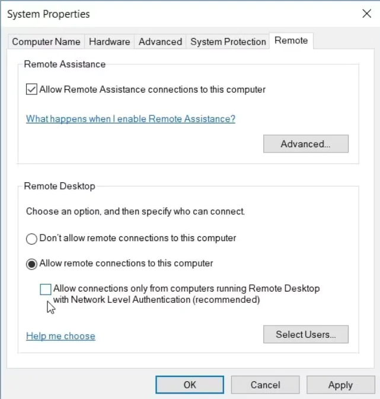Select 'Don't allow remote connections' radio button
Viewport: 380px width, 399px height.
[x=31, y=239]
